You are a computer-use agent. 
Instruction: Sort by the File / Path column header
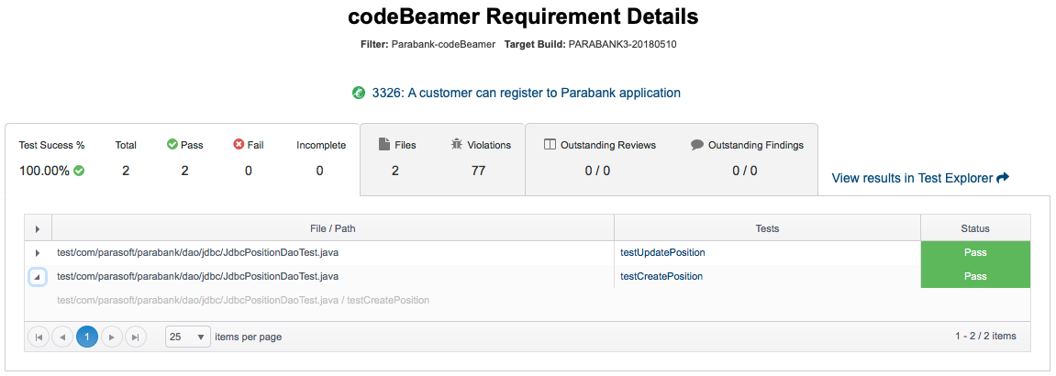(333, 228)
